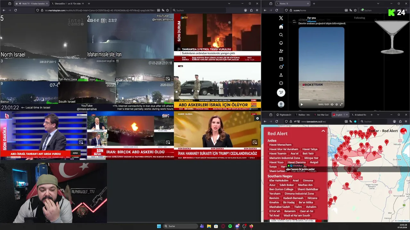Open account avatar at X sidebar bottom

pyautogui.click(x=281, y=104)
